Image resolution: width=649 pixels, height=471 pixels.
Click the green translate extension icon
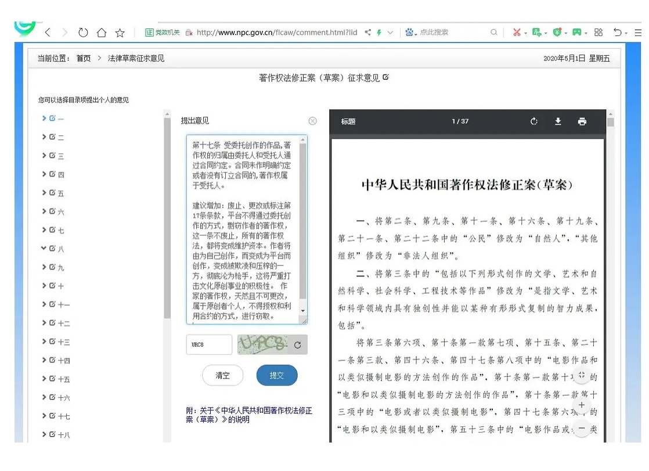536,33
